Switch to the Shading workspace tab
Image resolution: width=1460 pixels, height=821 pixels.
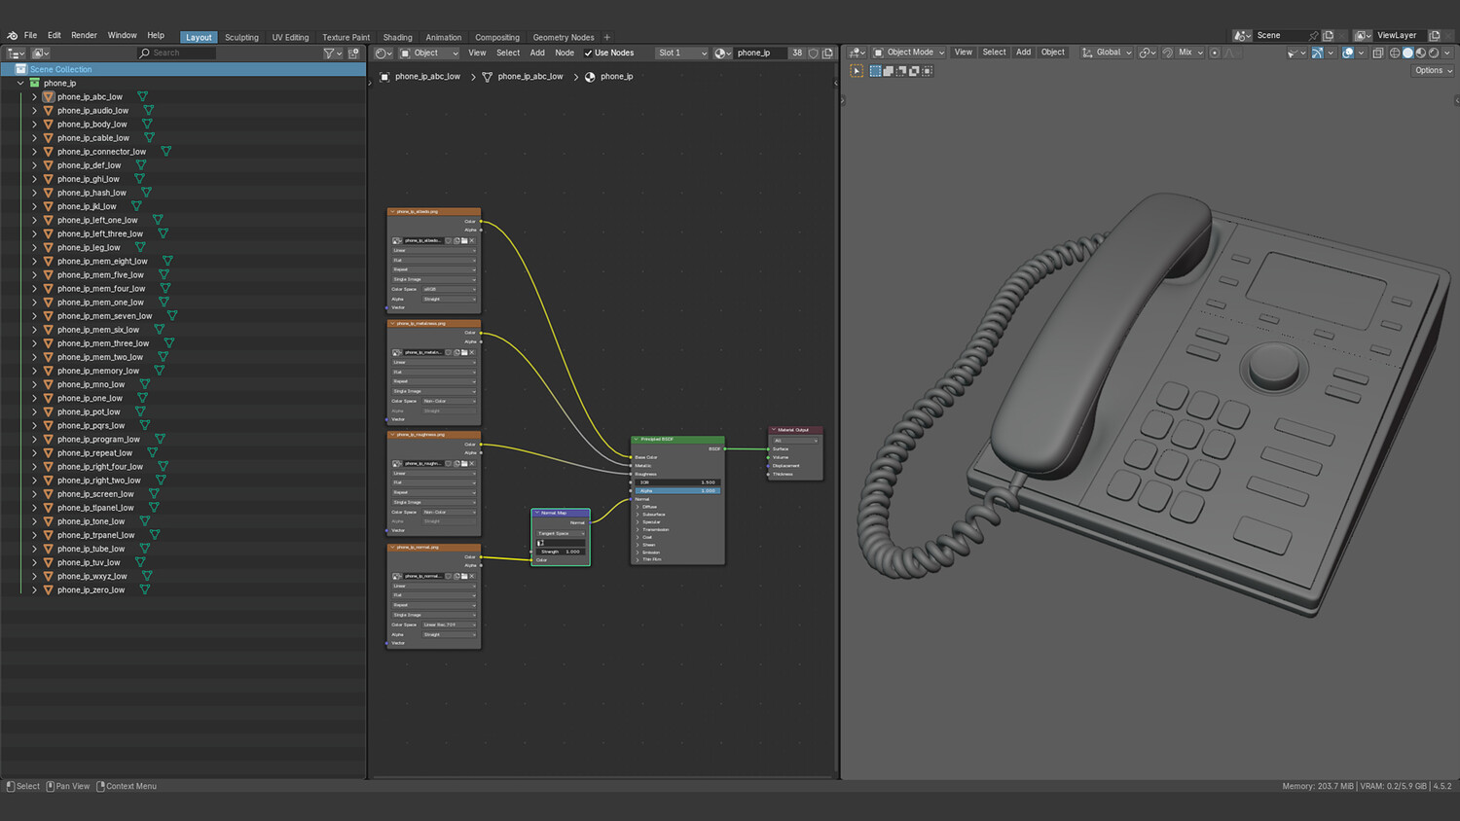click(397, 37)
